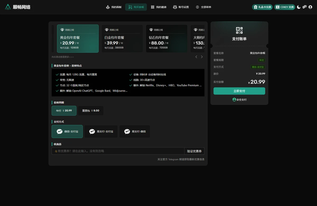Select the 钻石包年套餐 plan card
The height and width of the screenshot is (206, 317).
pyautogui.click(x=167, y=39)
